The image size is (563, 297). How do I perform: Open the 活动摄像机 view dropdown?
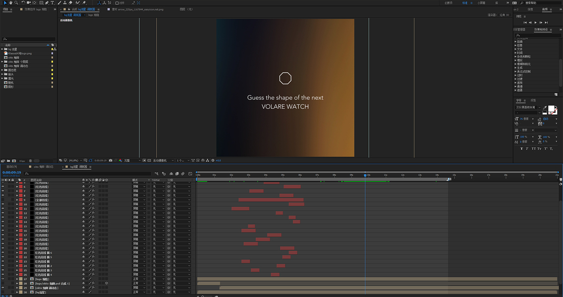coord(164,160)
